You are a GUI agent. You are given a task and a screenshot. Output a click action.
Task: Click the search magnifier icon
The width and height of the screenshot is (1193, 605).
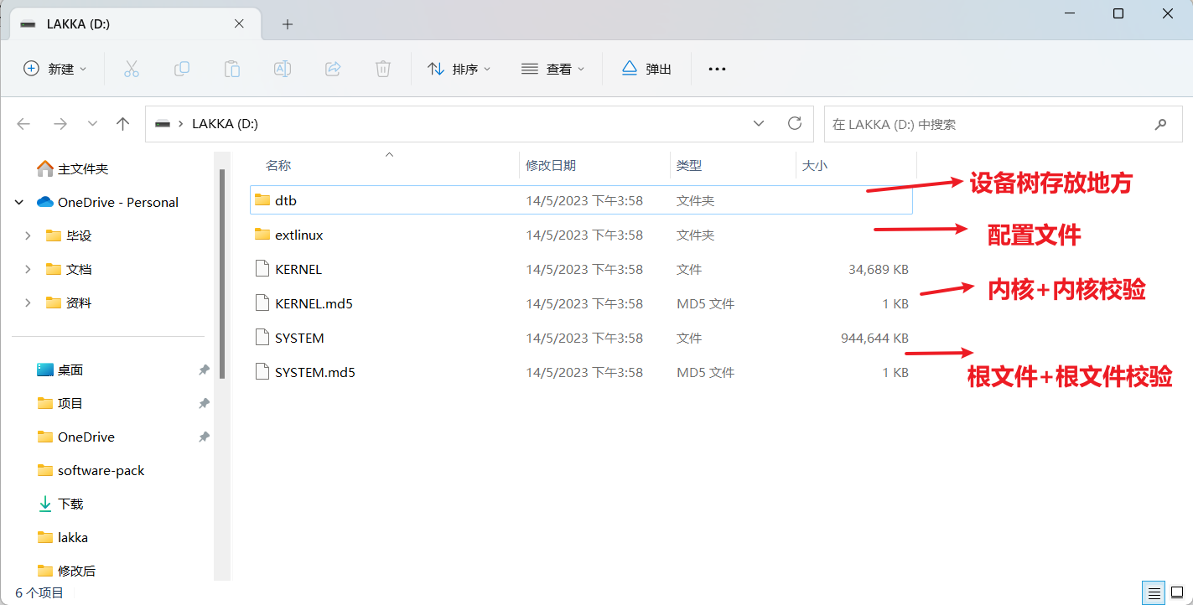point(1161,124)
